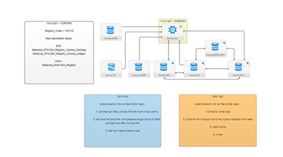Click the plug icon on Corona_BIDDS-DWH node
283x157 pixels.
pyautogui.click(x=223, y=43)
